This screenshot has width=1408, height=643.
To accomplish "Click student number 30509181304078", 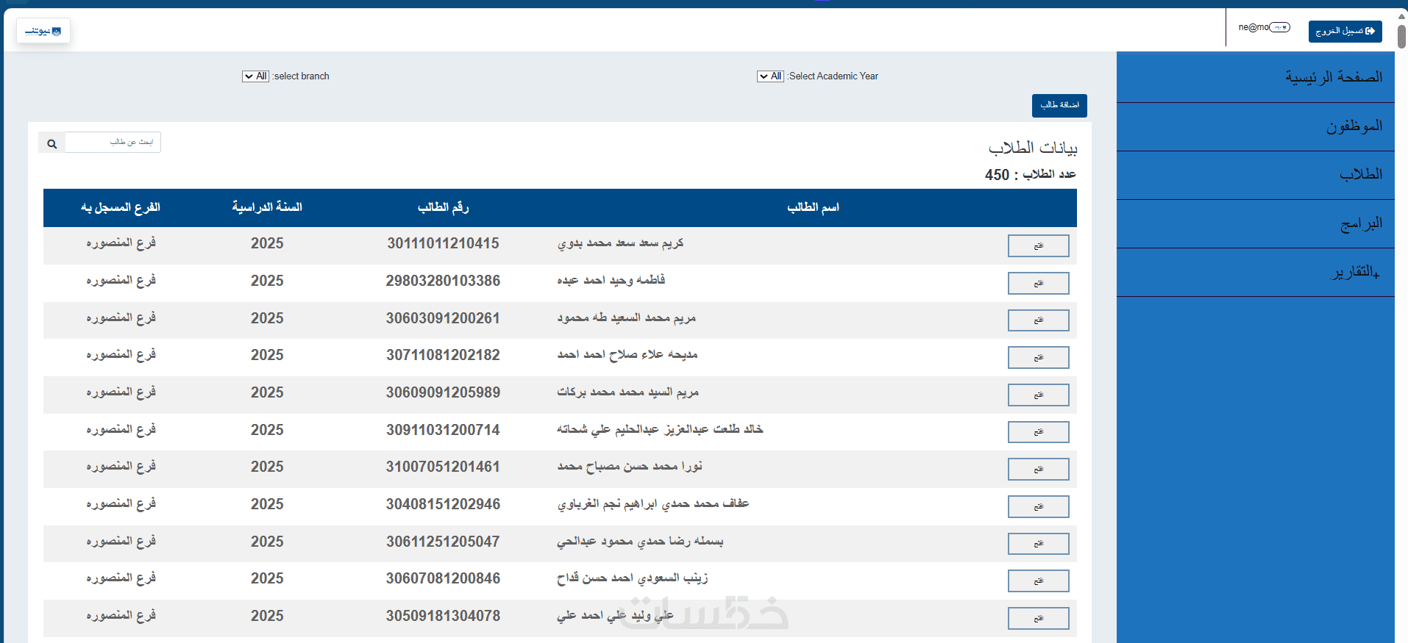I will coord(443,616).
